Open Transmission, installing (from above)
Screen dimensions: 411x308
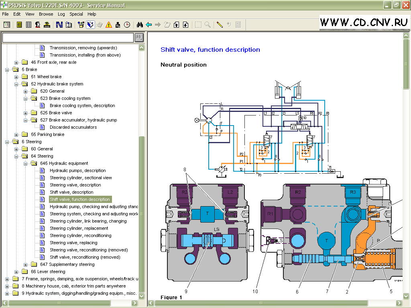(85, 55)
